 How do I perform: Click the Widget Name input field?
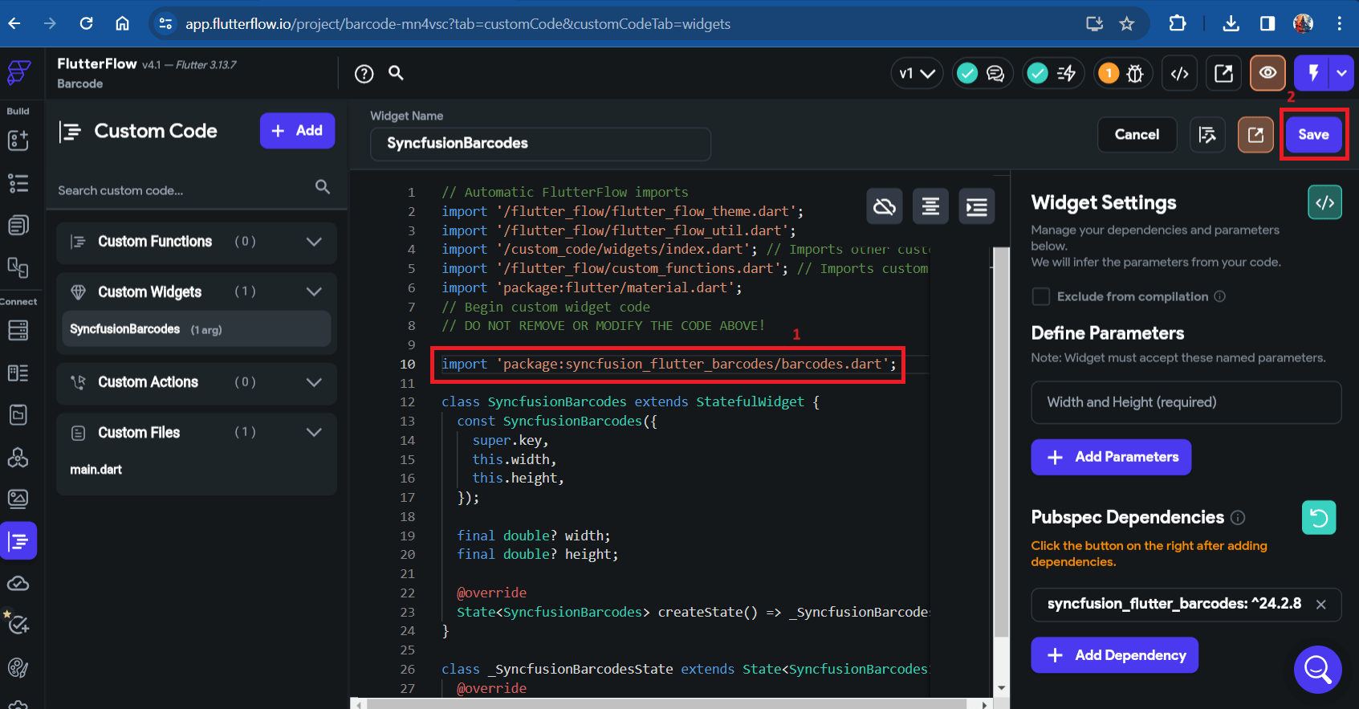(x=540, y=144)
